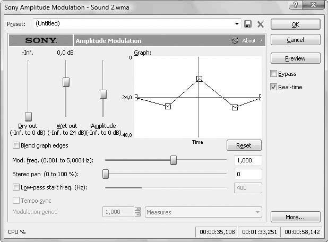Check the Low-pass start freq. option

16,187
